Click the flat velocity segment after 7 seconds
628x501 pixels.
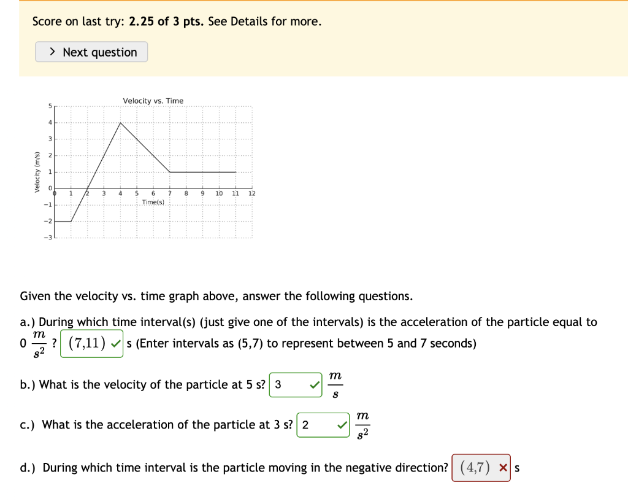[202, 172]
